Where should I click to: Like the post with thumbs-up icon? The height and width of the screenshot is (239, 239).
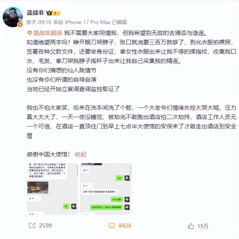point(191,226)
